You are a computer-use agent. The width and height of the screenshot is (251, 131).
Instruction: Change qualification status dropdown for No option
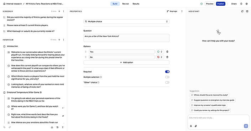click(x=160, y=57)
